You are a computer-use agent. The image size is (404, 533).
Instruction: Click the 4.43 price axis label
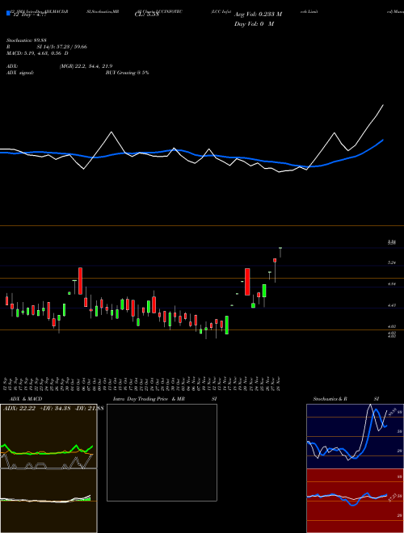coord(392,305)
